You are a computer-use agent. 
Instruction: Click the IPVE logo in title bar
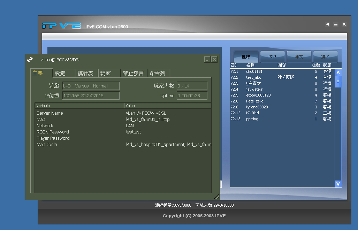61,26
